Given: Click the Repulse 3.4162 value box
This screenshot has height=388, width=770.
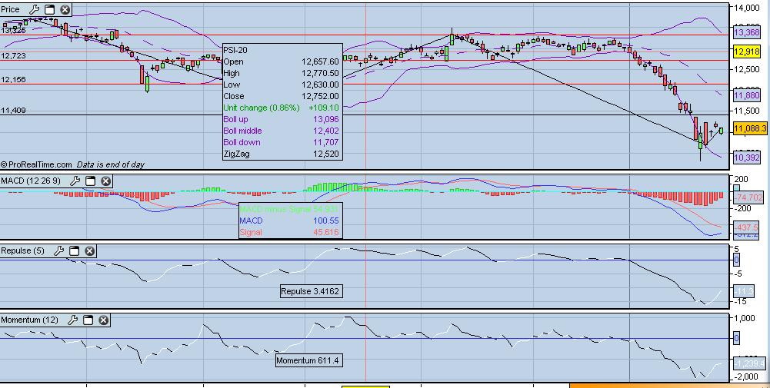Looking at the screenshot, I should (310, 291).
